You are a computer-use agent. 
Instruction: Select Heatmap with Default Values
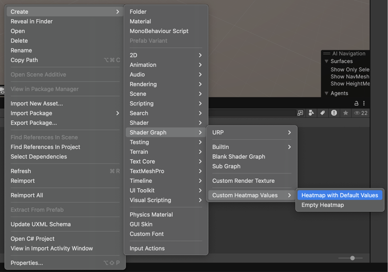(x=340, y=195)
